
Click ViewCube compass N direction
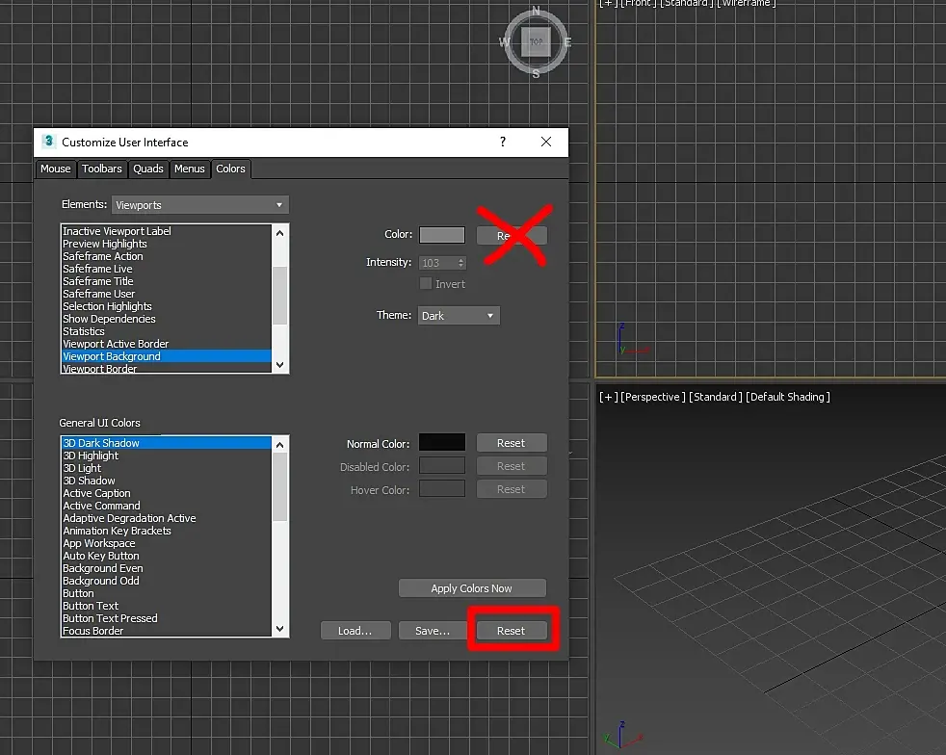[536, 11]
